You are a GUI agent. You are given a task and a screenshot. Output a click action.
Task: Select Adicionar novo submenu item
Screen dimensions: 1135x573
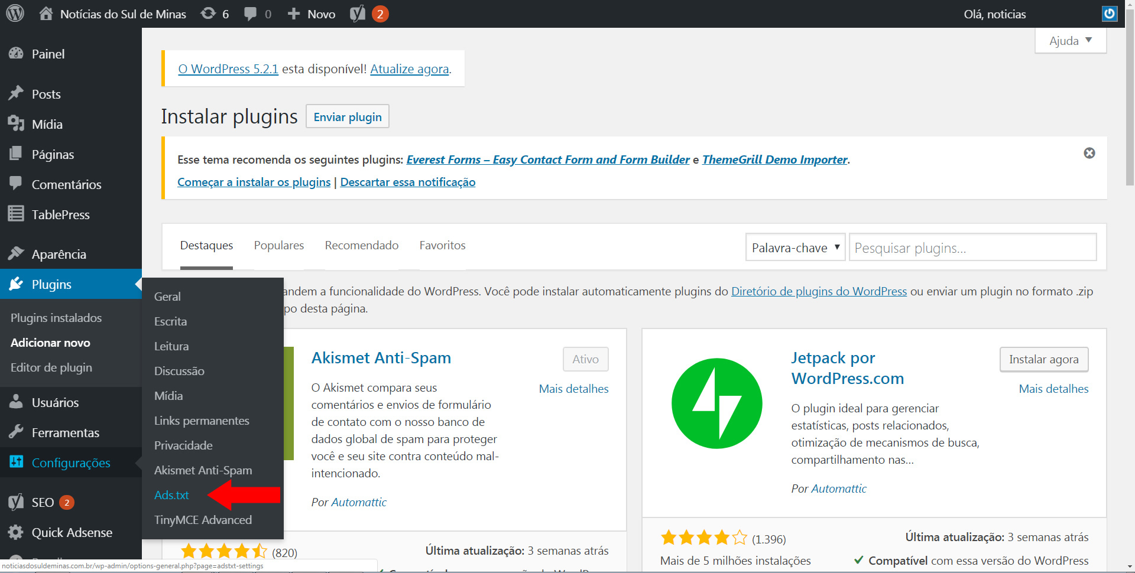point(50,343)
